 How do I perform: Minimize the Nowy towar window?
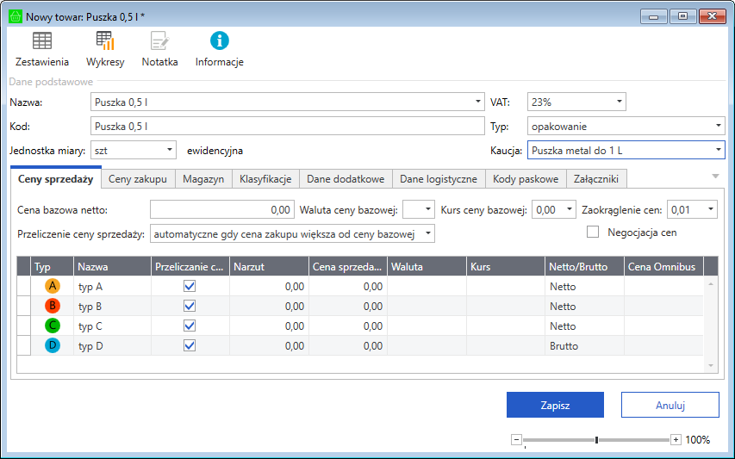click(x=653, y=16)
